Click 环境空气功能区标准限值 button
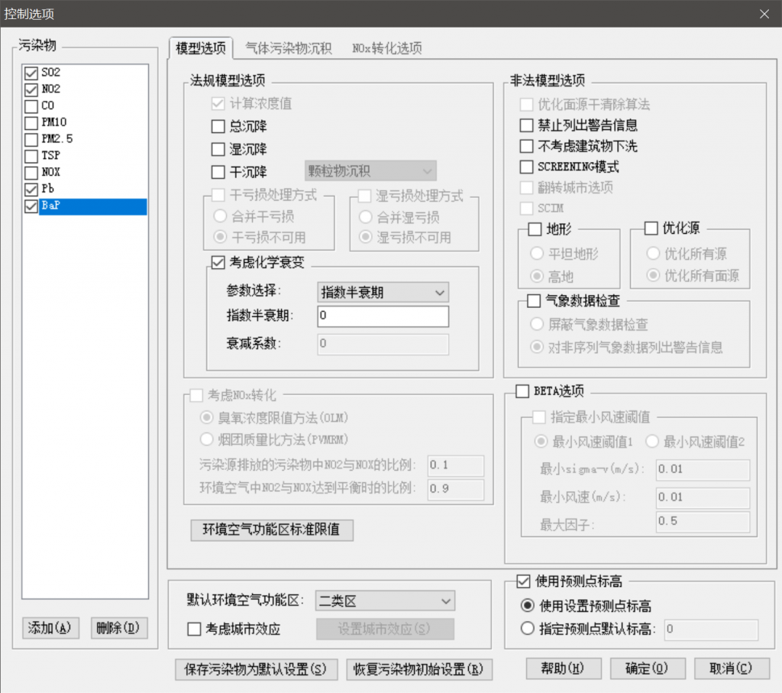 pyautogui.click(x=272, y=529)
